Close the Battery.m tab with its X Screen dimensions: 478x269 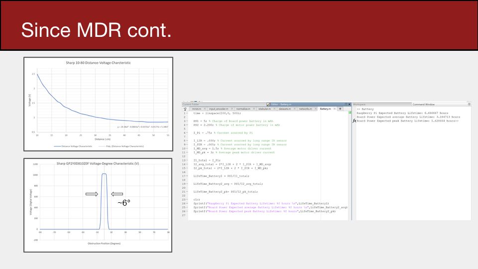coord(335,109)
